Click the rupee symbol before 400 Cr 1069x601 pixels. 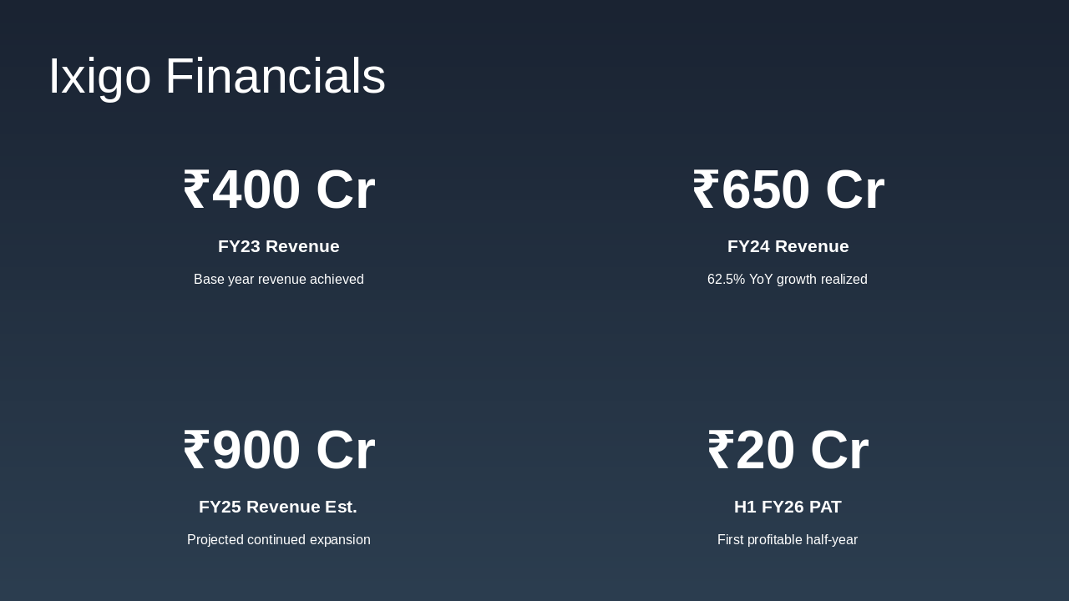pyautogui.click(x=195, y=190)
